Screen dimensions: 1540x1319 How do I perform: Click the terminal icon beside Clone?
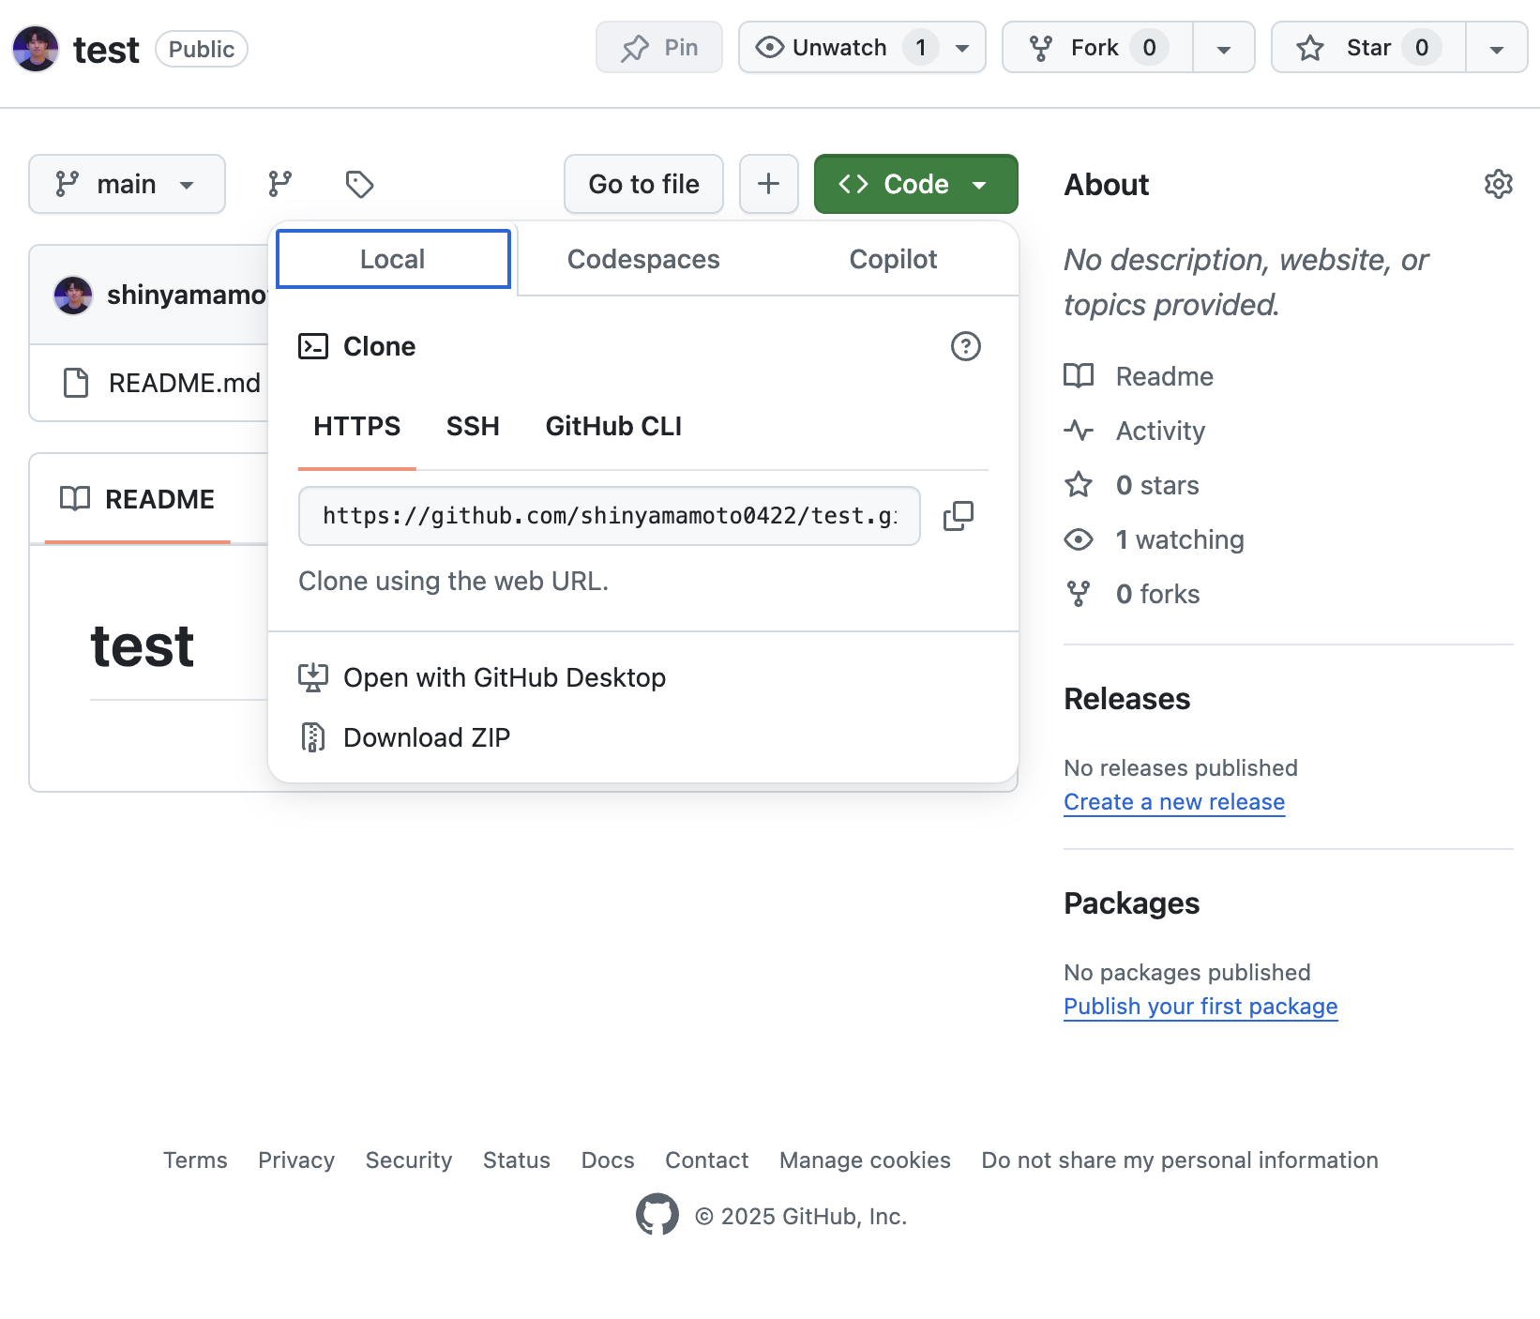pyautogui.click(x=313, y=346)
